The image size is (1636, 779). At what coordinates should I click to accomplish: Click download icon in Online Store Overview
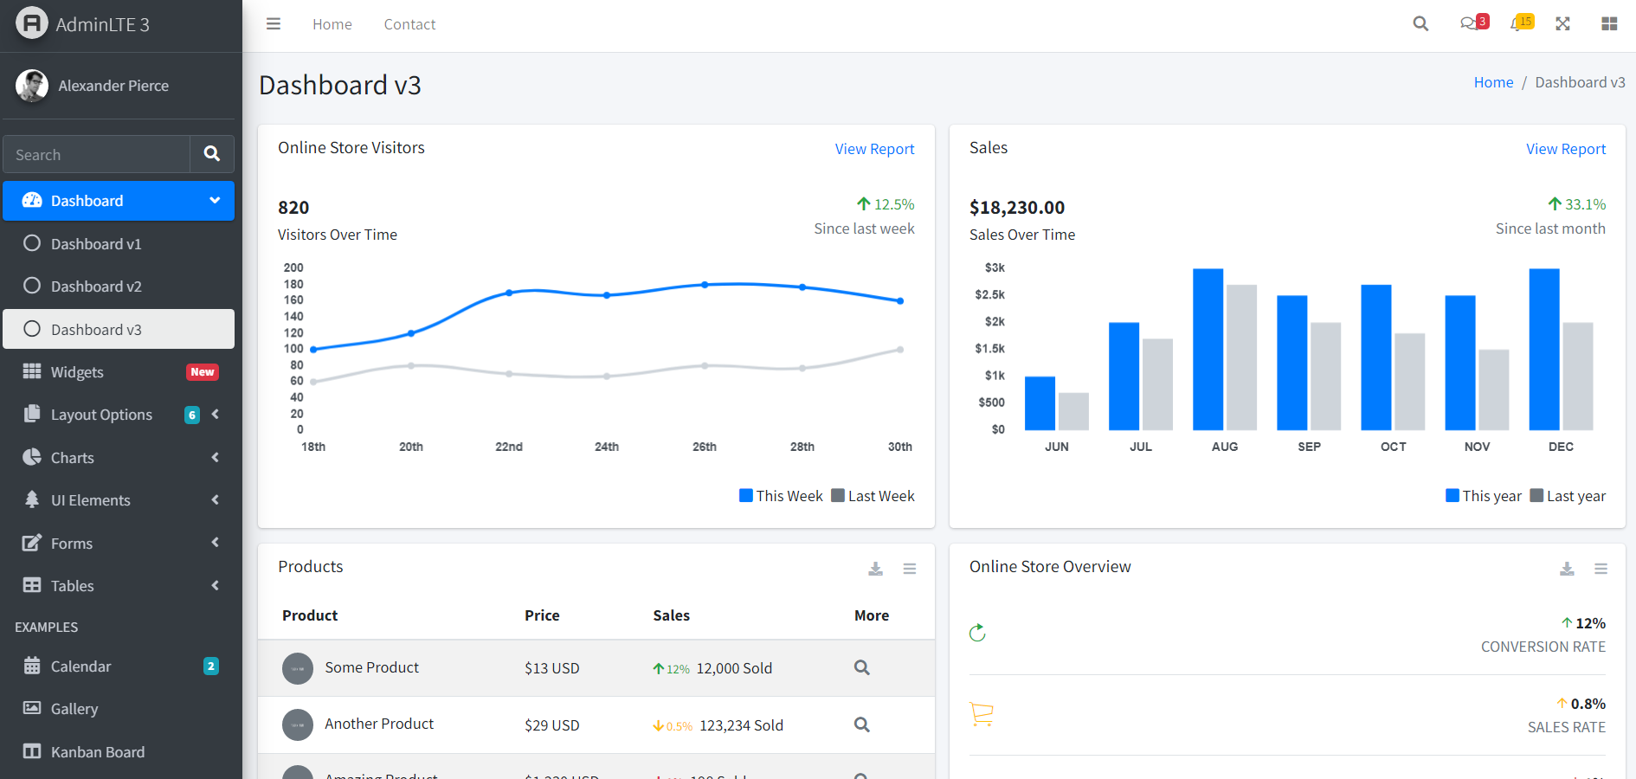click(x=1567, y=569)
